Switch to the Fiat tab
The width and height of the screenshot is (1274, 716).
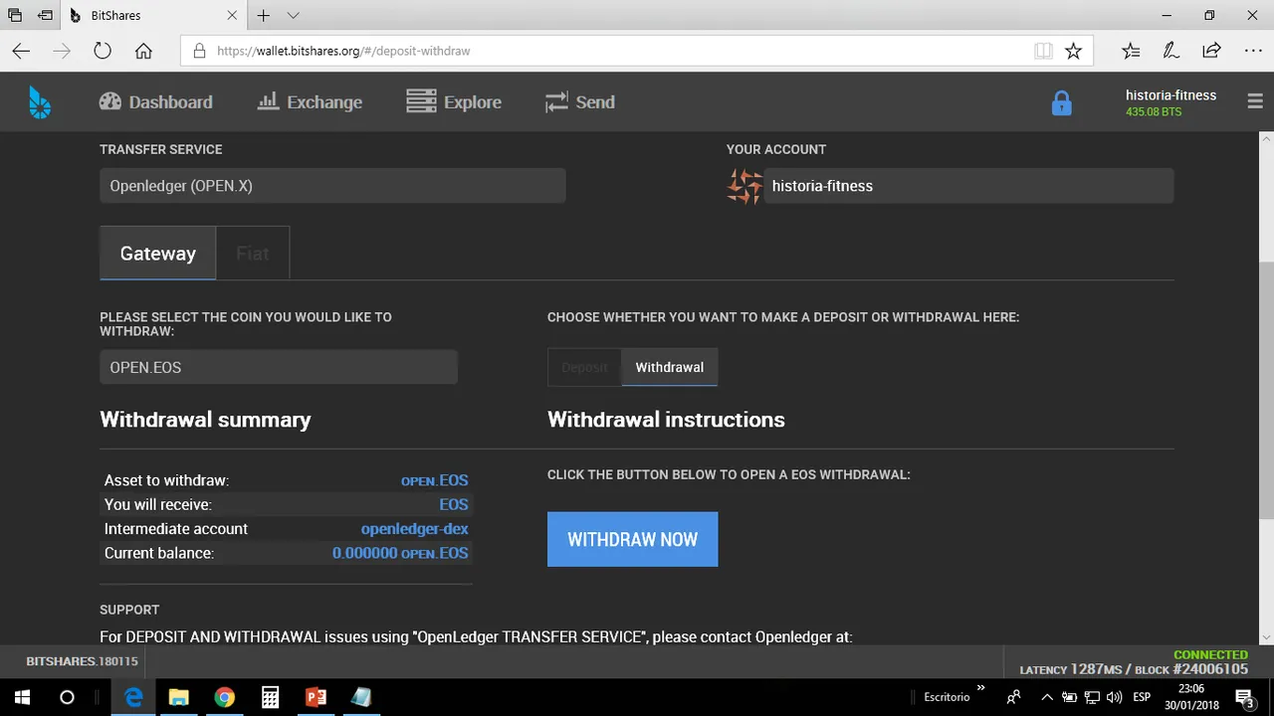(x=253, y=254)
